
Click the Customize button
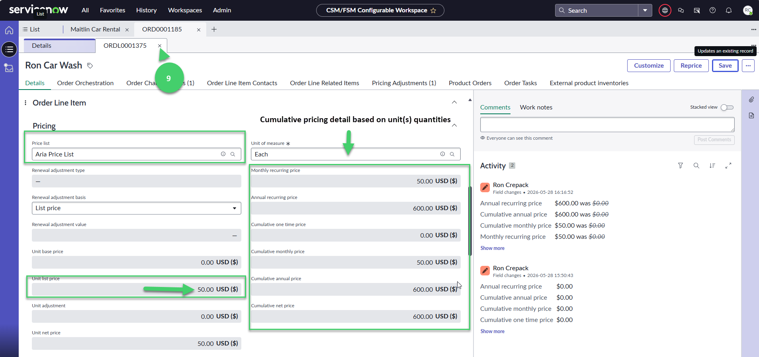pos(649,66)
